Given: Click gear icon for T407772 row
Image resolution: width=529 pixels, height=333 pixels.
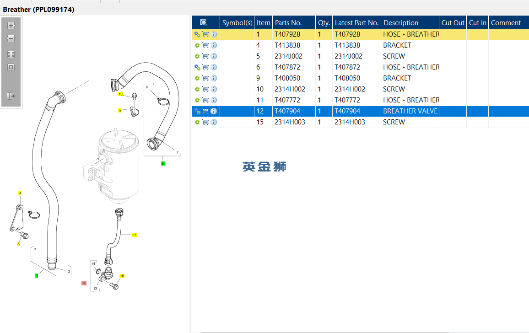Looking at the screenshot, I should (197, 100).
